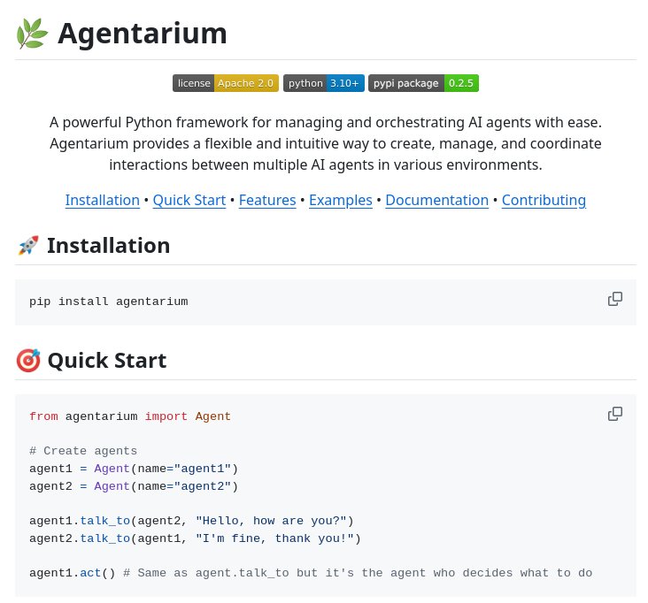Image resolution: width=648 pixels, height=603 pixels.
Task: Click the Apache 2.0 license badge
Action: [226, 83]
